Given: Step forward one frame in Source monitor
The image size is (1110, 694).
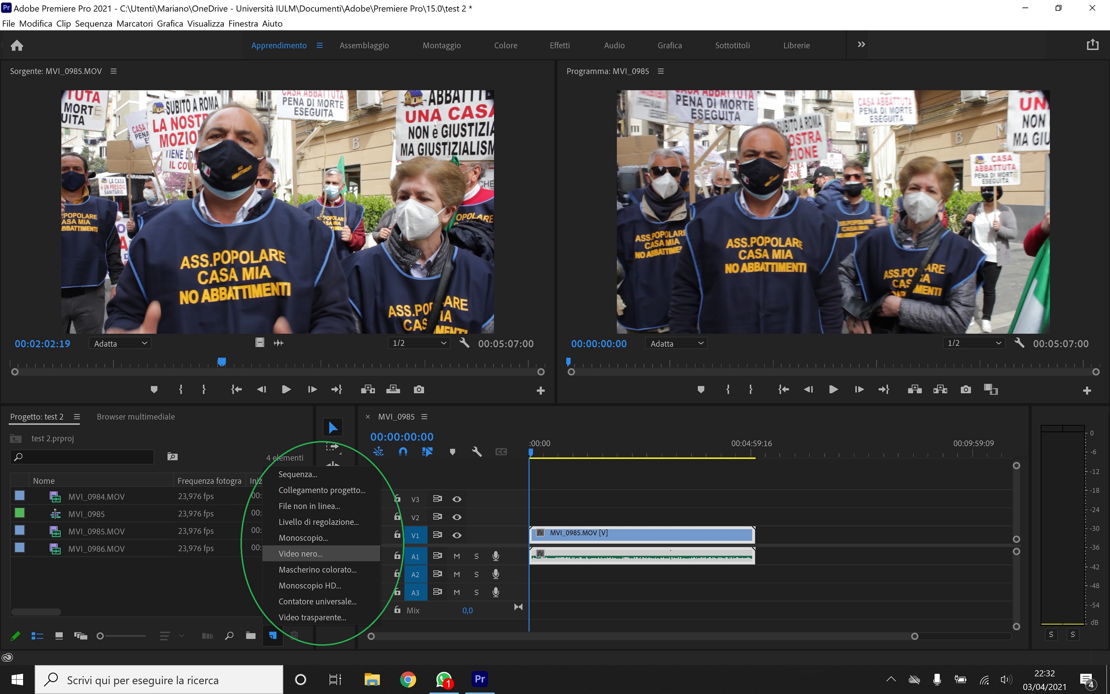Looking at the screenshot, I should 312,390.
